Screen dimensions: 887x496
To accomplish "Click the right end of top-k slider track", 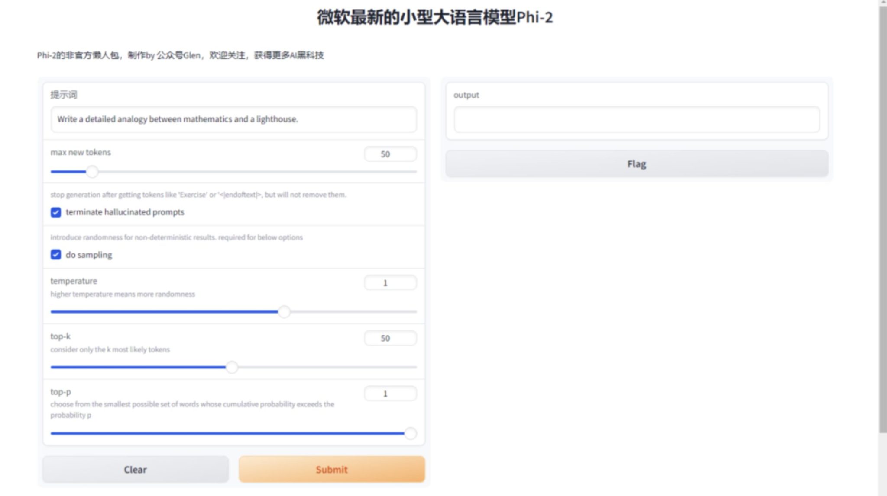I will point(414,367).
